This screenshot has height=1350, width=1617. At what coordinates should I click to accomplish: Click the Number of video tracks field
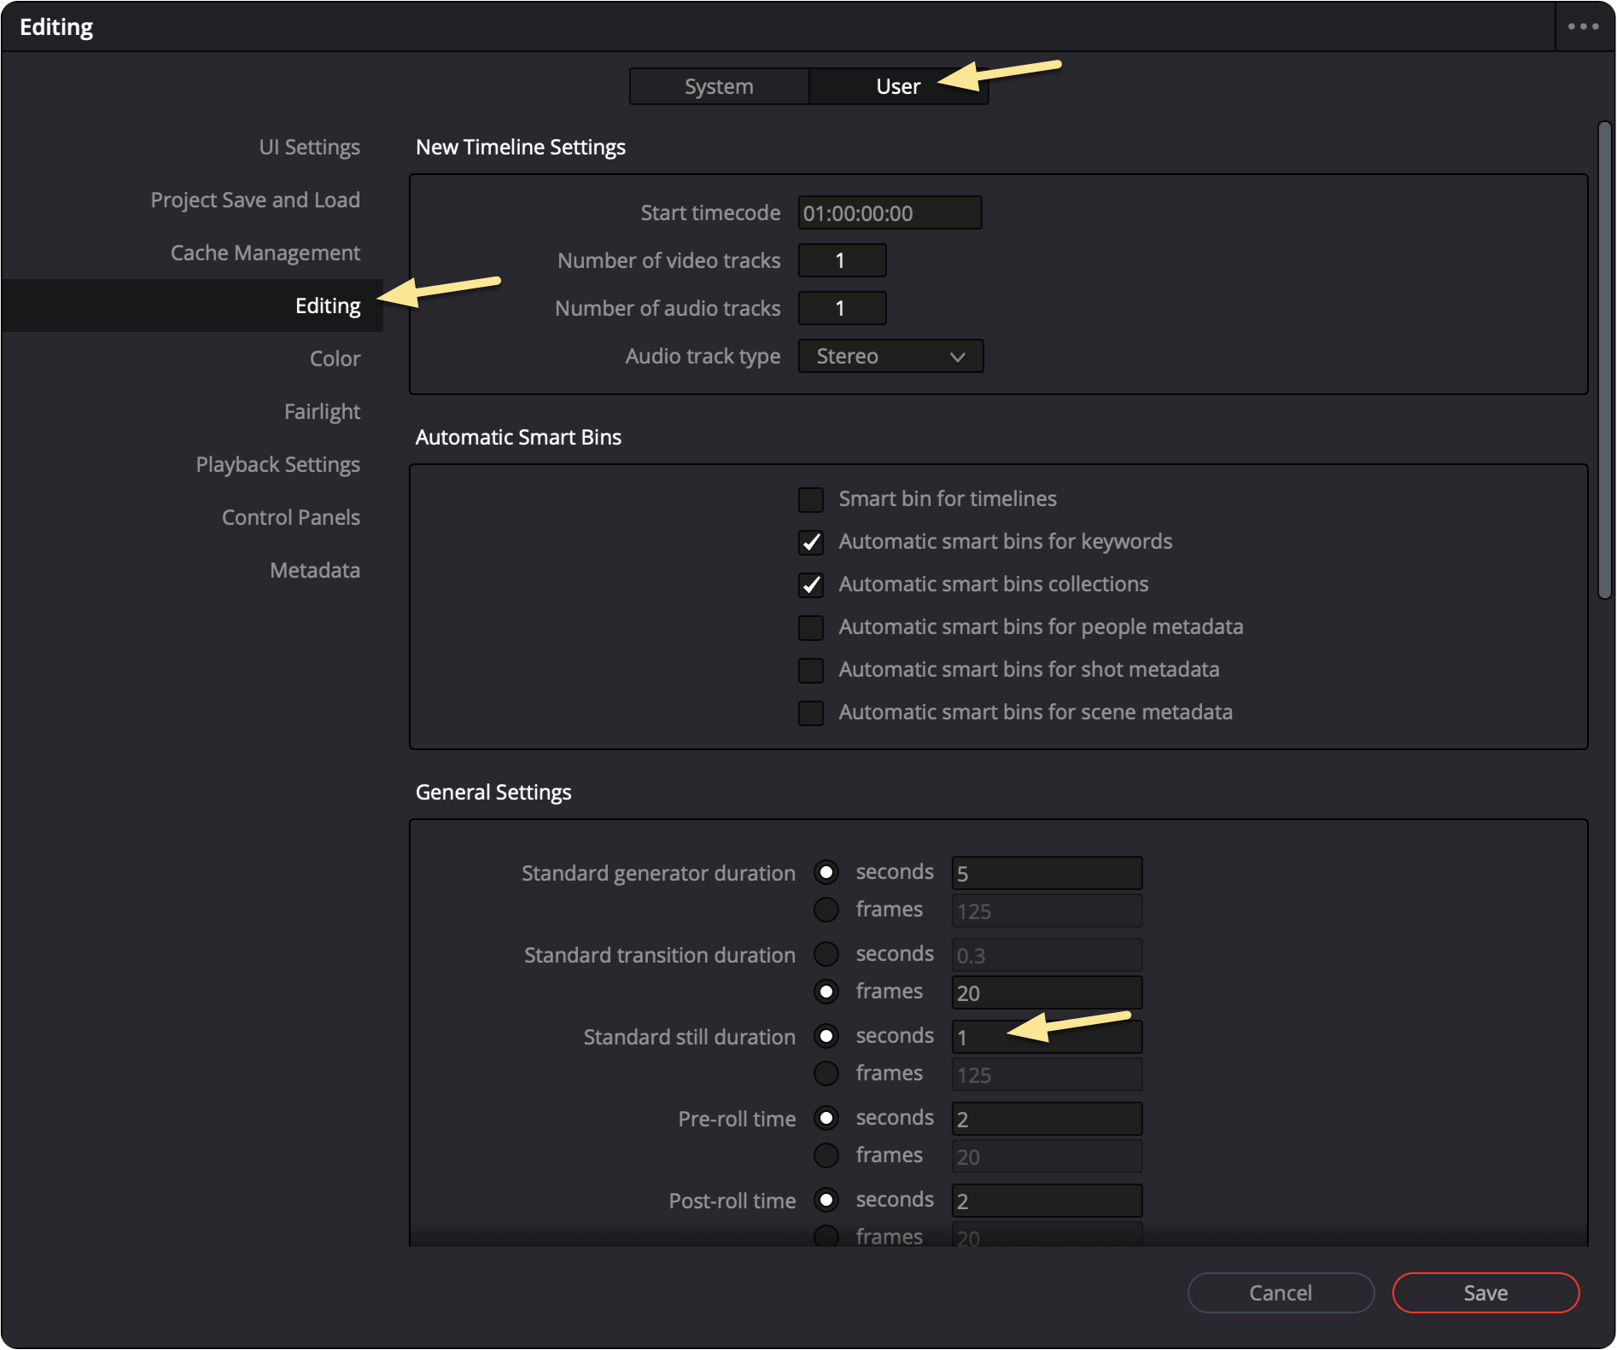tap(841, 260)
